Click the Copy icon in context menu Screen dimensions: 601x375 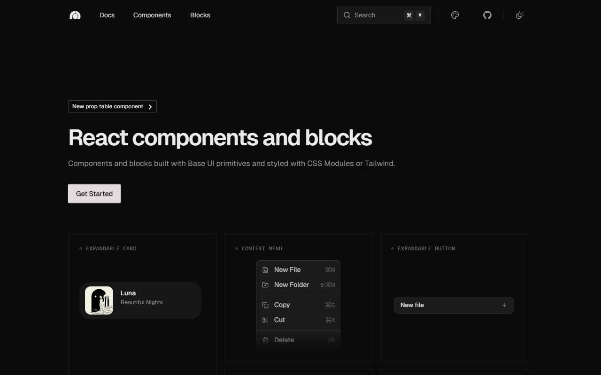tap(265, 305)
